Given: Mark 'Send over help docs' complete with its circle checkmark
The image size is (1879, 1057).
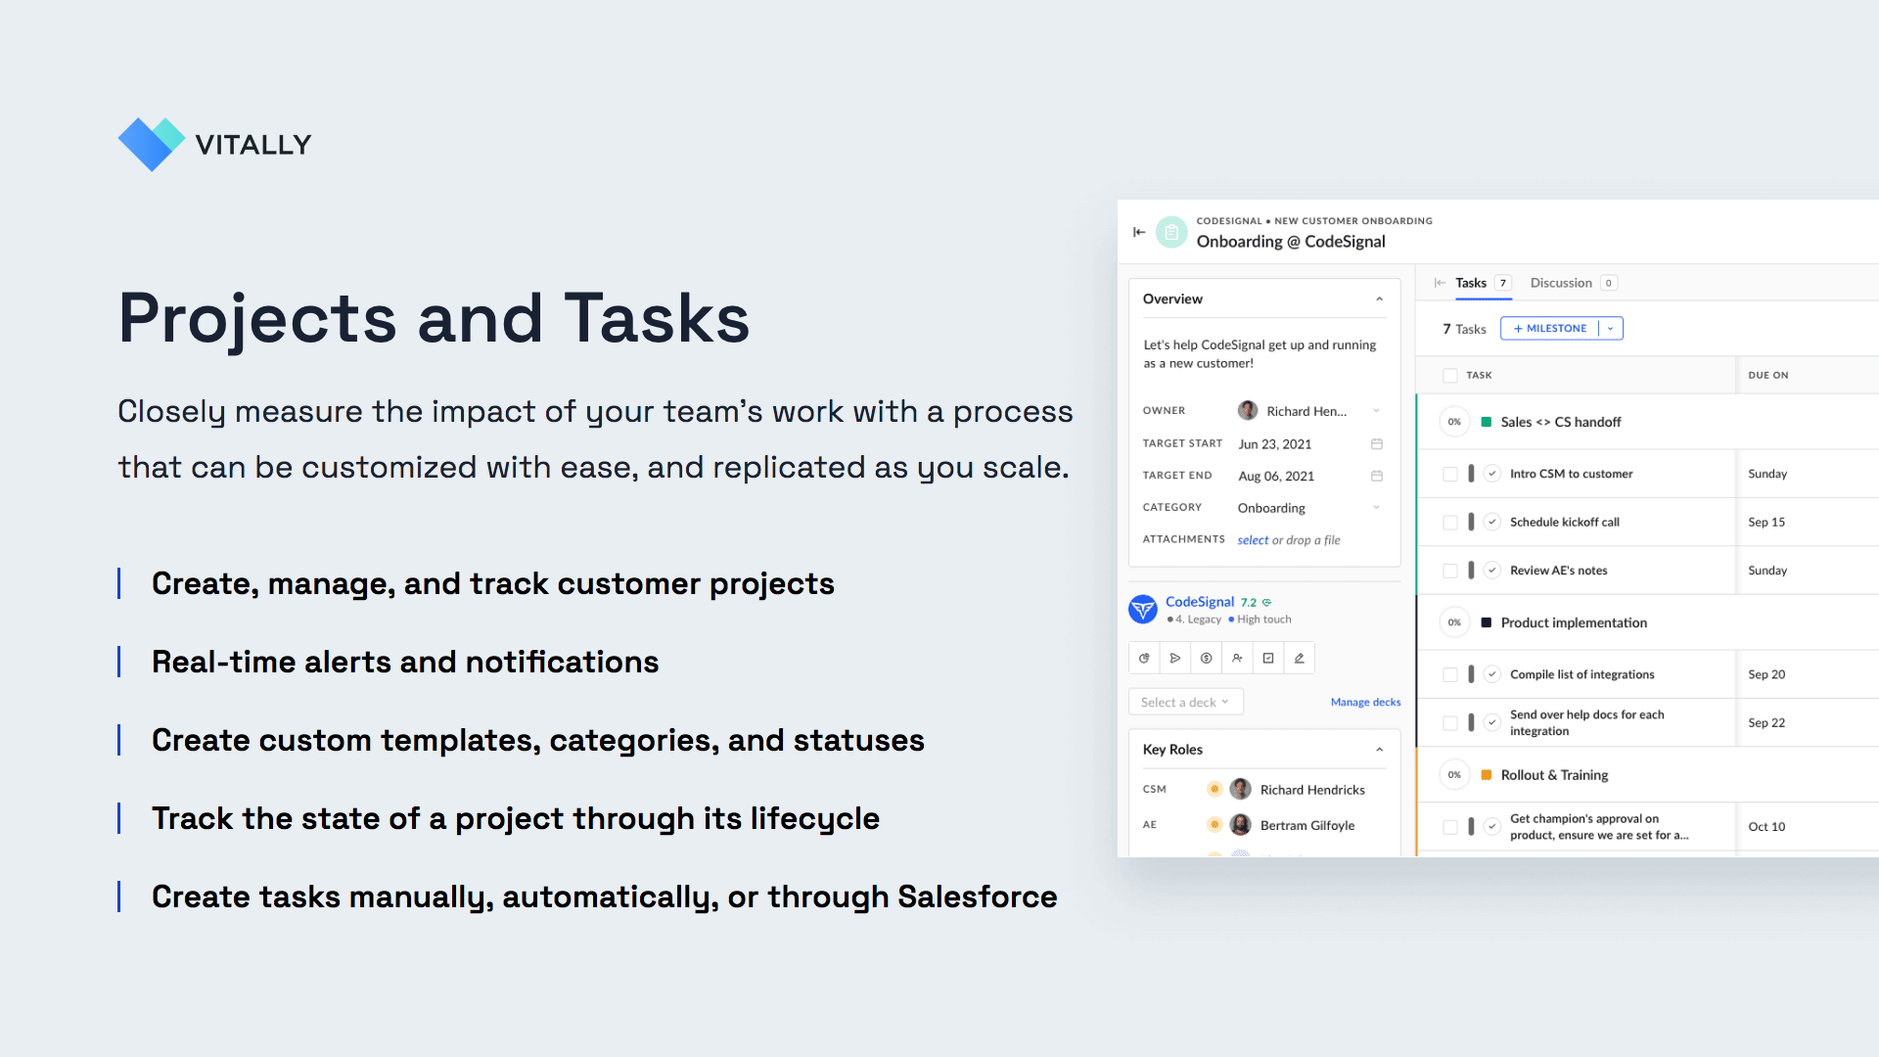Looking at the screenshot, I should pos(1492,723).
